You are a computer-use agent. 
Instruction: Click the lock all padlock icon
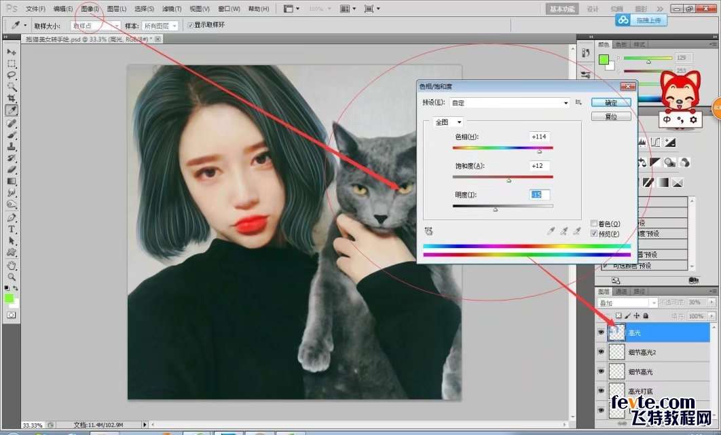[x=646, y=316]
